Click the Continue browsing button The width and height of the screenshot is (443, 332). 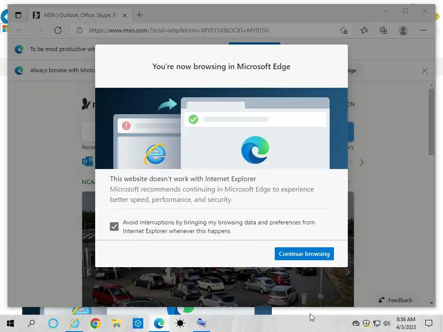pyautogui.click(x=304, y=253)
